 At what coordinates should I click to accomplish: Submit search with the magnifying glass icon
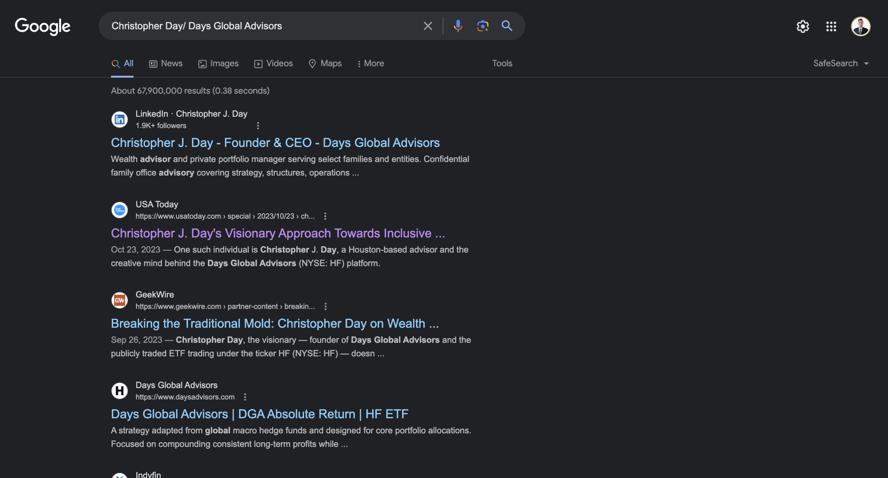(507, 26)
